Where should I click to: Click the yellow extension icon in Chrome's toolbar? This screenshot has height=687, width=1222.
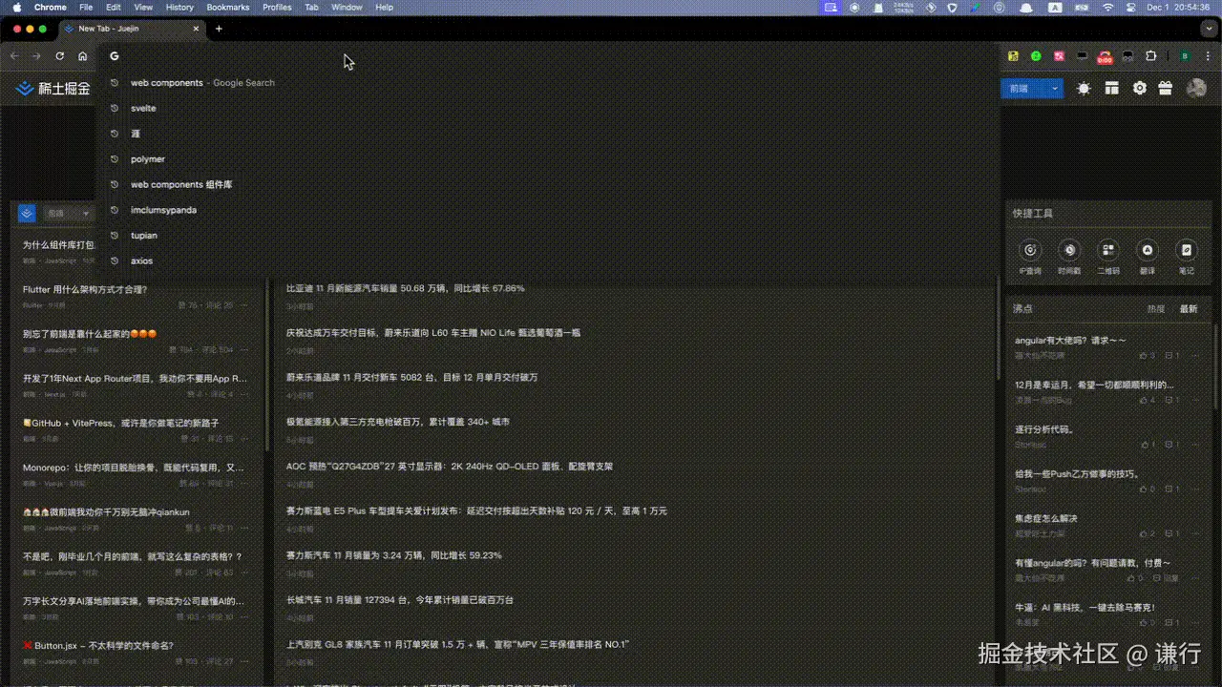(1013, 56)
